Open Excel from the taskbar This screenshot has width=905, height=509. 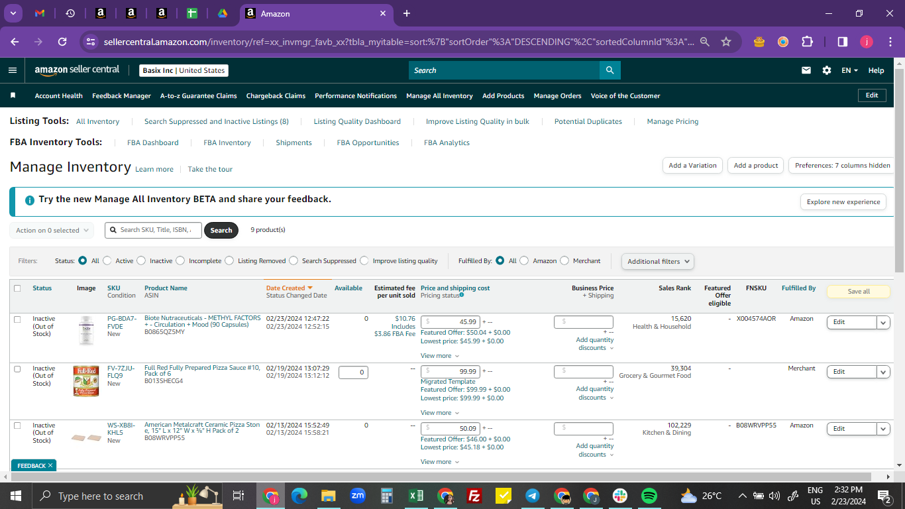pyautogui.click(x=416, y=496)
